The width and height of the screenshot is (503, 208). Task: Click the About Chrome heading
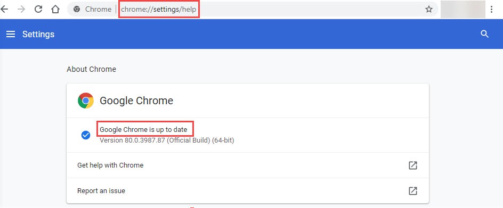point(92,69)
